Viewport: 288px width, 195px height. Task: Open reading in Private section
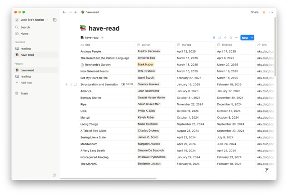36,76
